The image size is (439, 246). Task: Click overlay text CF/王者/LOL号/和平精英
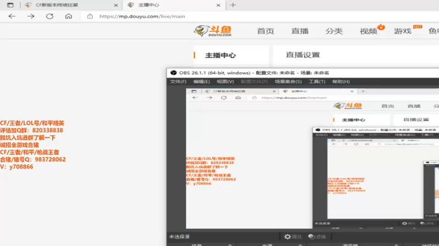tap(32, 123)
